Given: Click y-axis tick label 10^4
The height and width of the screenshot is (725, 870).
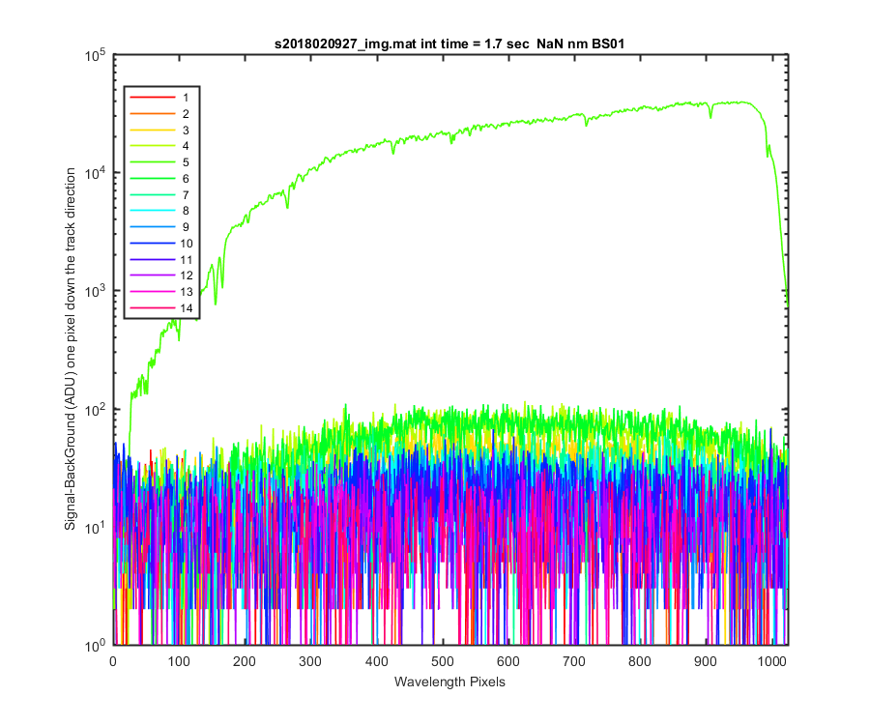Looking at the screenshot, I should 95,173.
